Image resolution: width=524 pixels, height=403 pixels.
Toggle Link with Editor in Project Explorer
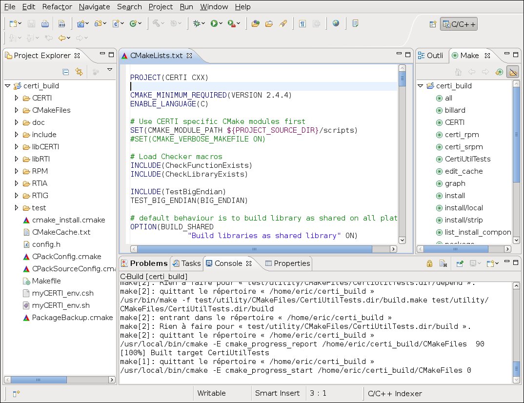tap(79, 72)
